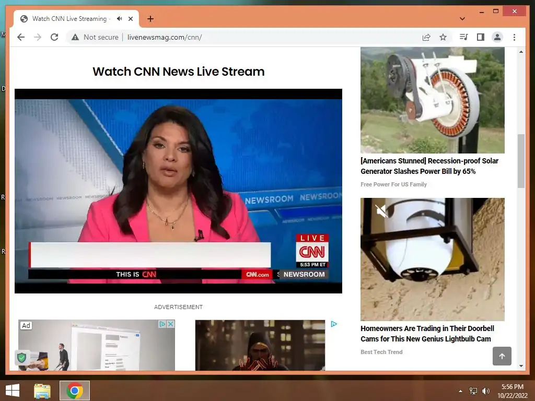Screen dimensions: 535x401
Task: Click the forward navigation arrow
Action: [38, 37]
